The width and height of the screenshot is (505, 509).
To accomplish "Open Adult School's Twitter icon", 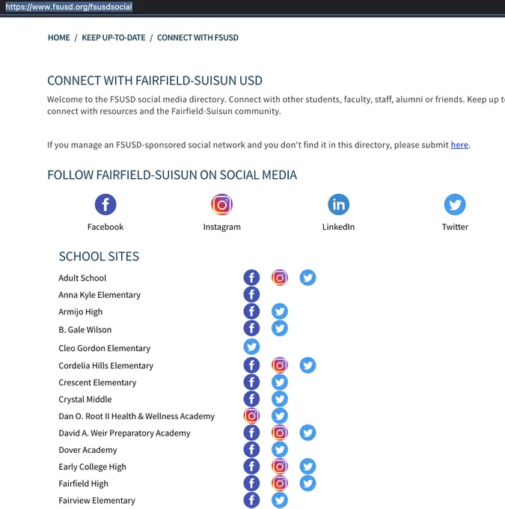I will [x=307, y=278].
